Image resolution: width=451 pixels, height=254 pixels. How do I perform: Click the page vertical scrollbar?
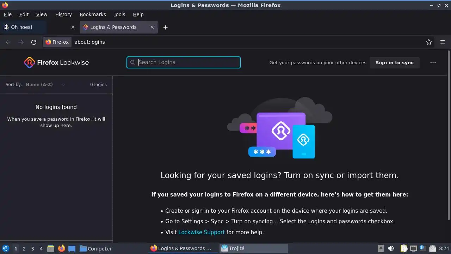point(449,135)
